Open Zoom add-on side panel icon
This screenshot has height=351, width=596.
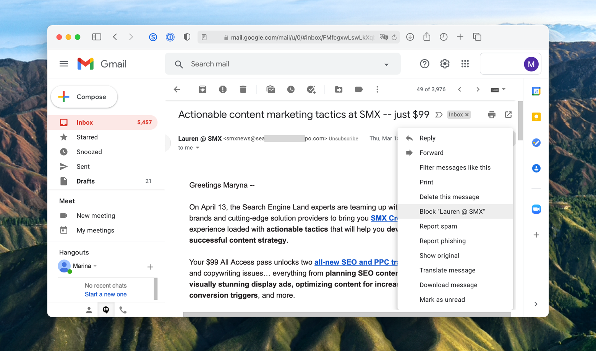(536, 209)
